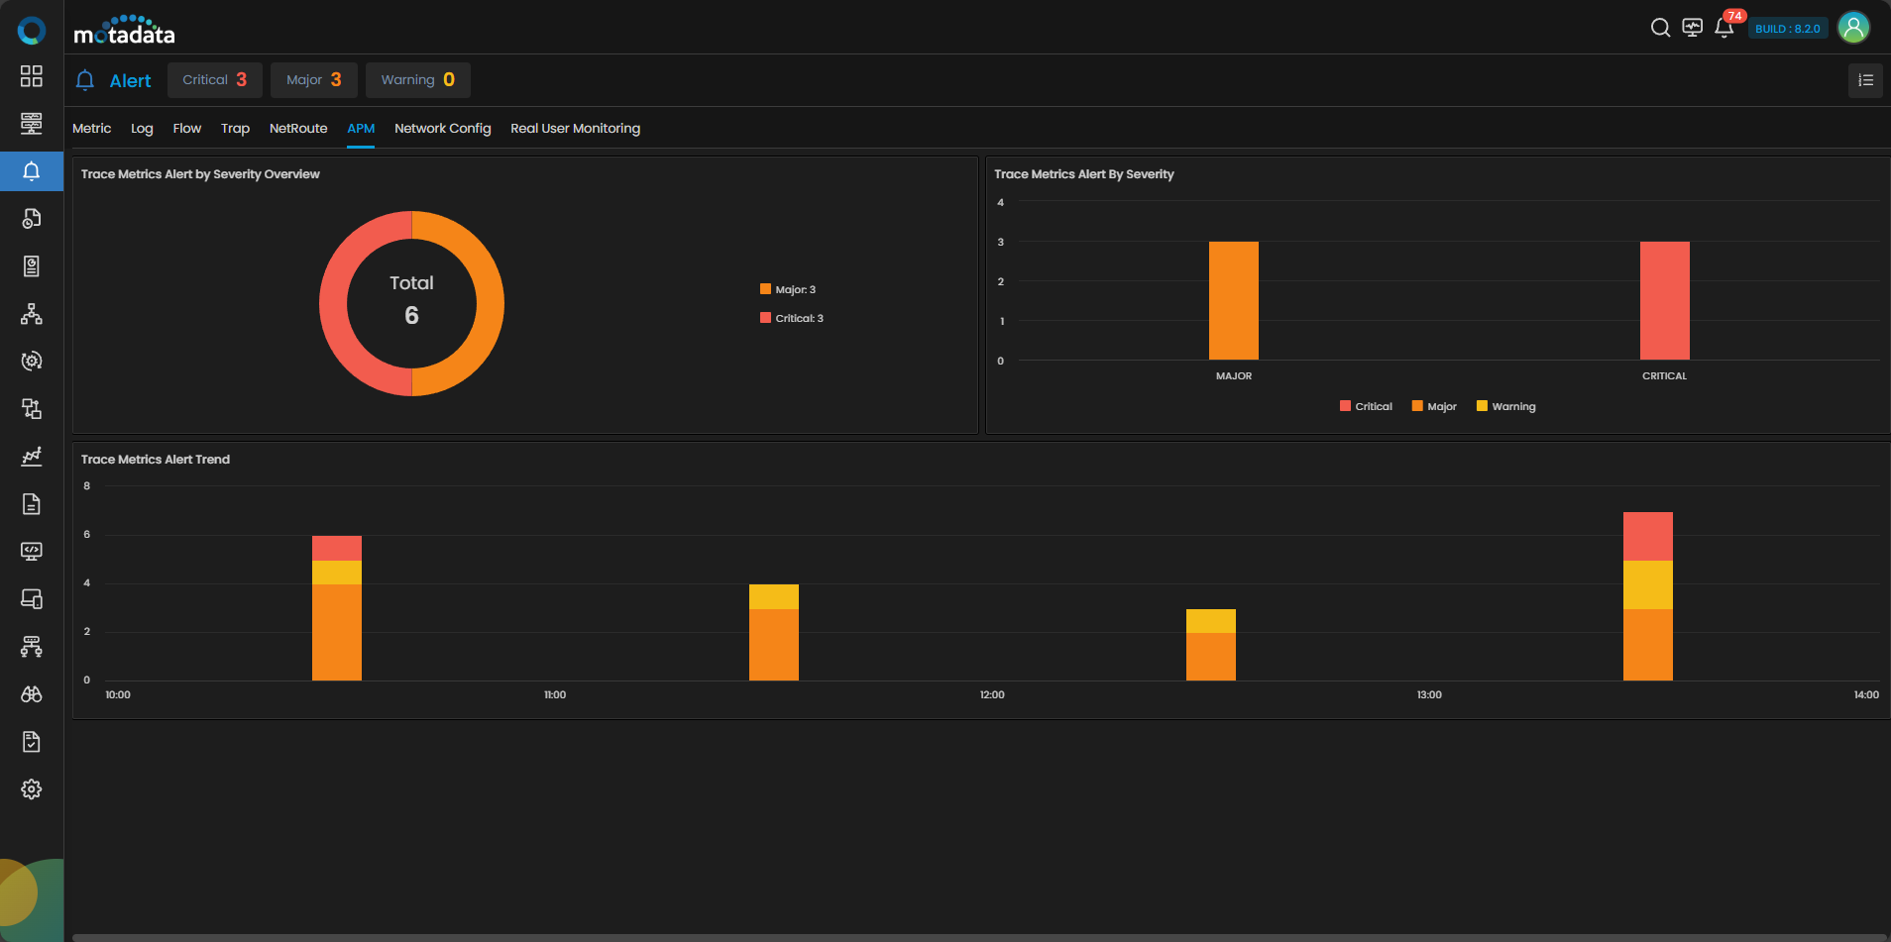The width and height of the screenshot is (1891, 942).
Task: Click the orange Major swatch in donut legend
Action: 765,289
